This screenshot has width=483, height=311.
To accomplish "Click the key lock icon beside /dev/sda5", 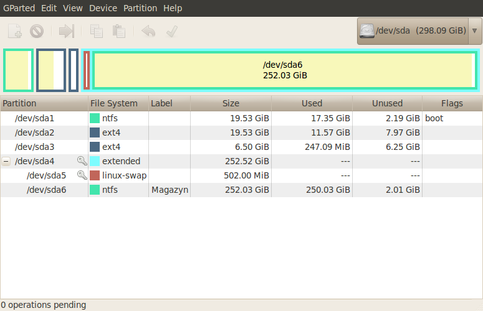I will 82,175.
